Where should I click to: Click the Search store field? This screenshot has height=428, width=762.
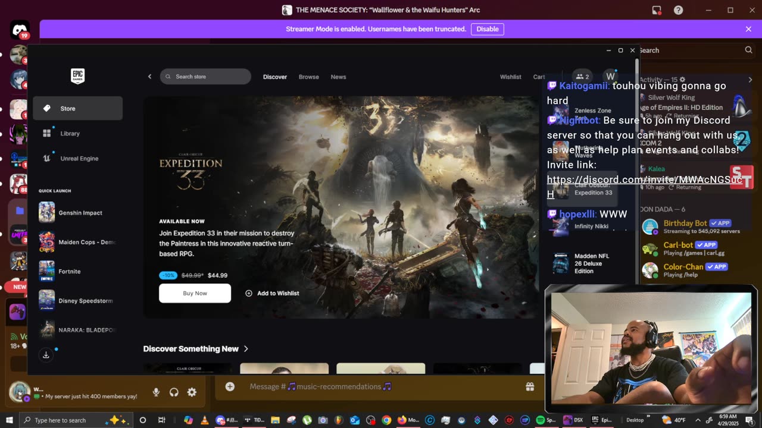click(205, 77)
